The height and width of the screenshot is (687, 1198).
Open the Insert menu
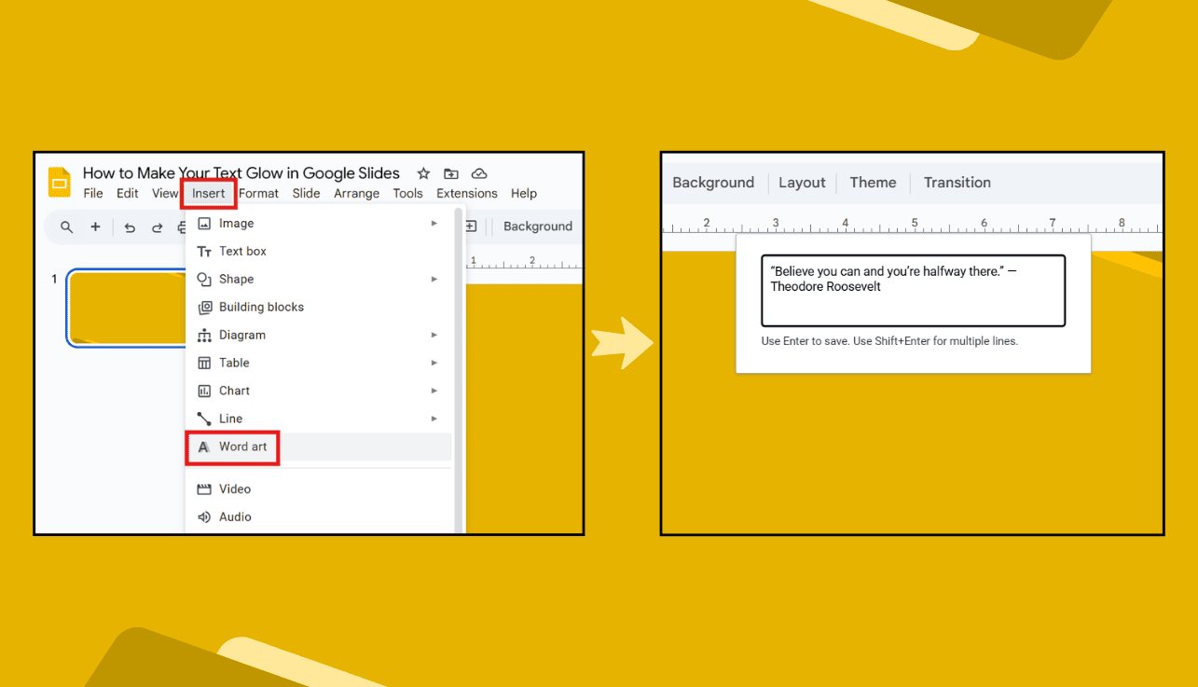pos(208,193)
